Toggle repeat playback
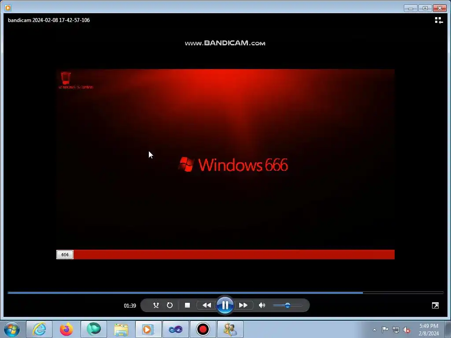This screenshot has width=451, height=338. coord(170,305)
